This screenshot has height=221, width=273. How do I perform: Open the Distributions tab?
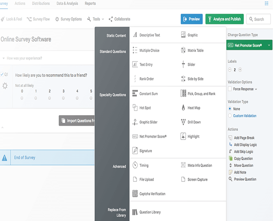(41, 3)
